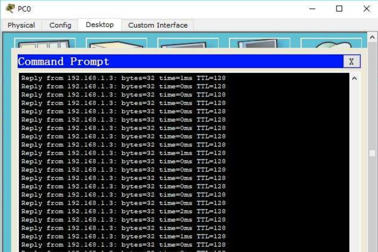
Task: Close the Command Prompt with its X button
Action: [x=351, y=62]
